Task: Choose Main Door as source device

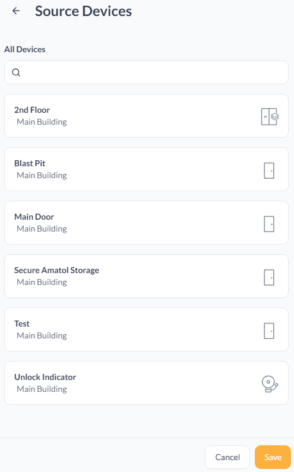Action: click(x=146, y=223)
